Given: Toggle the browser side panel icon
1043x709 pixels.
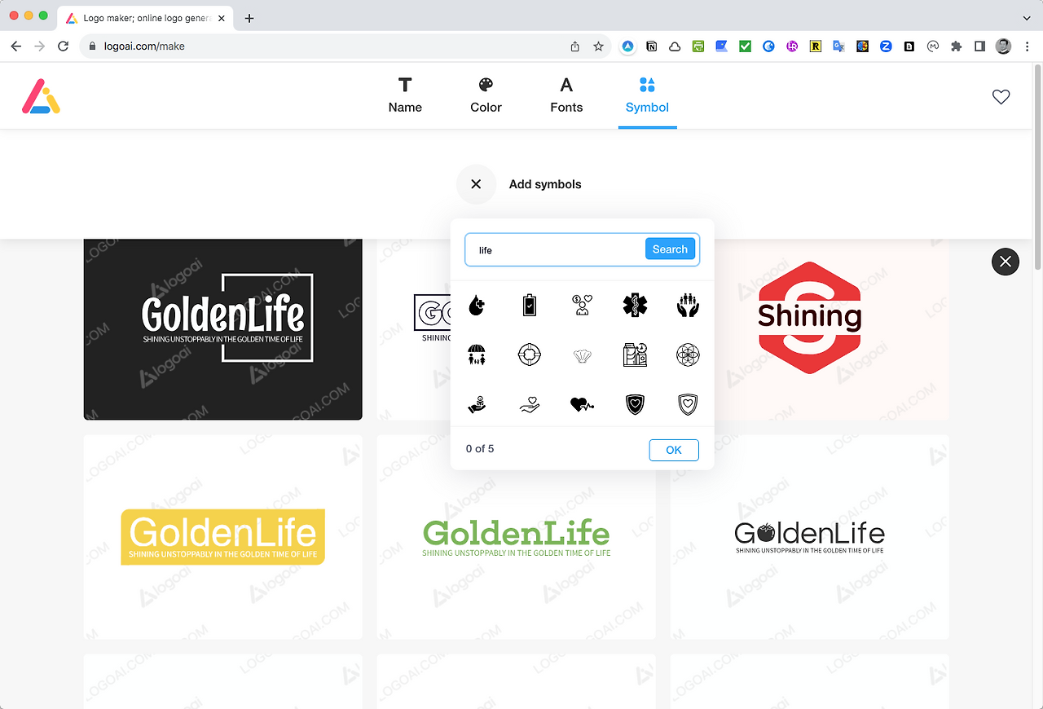Looking at the screenshot, I should pos(980,46).
